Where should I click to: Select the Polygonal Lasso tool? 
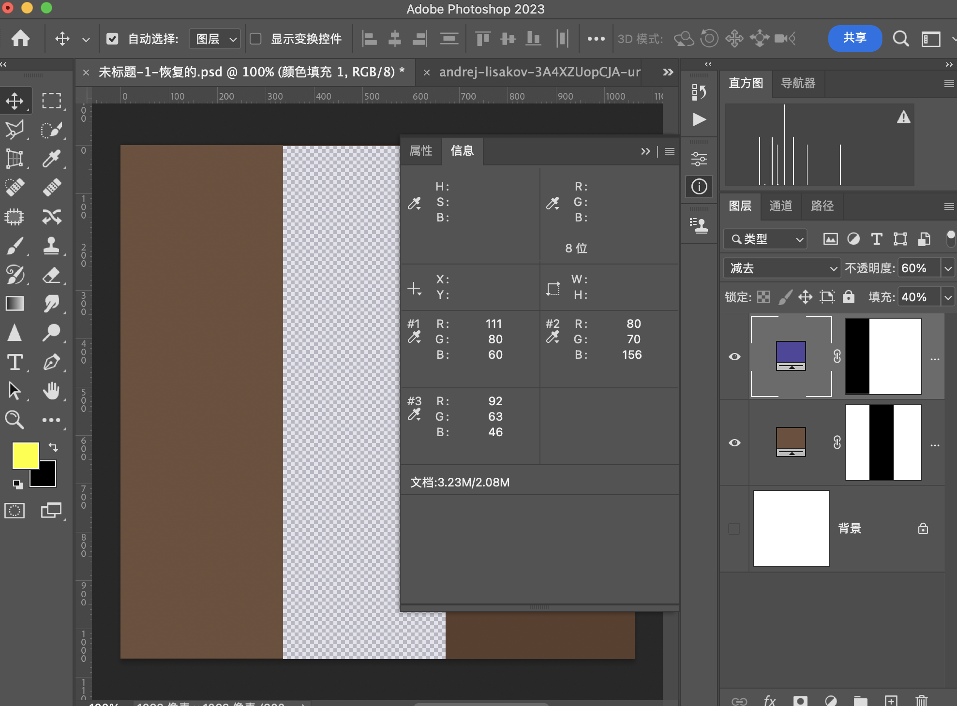pyautogui.click(x=15, y=130)
